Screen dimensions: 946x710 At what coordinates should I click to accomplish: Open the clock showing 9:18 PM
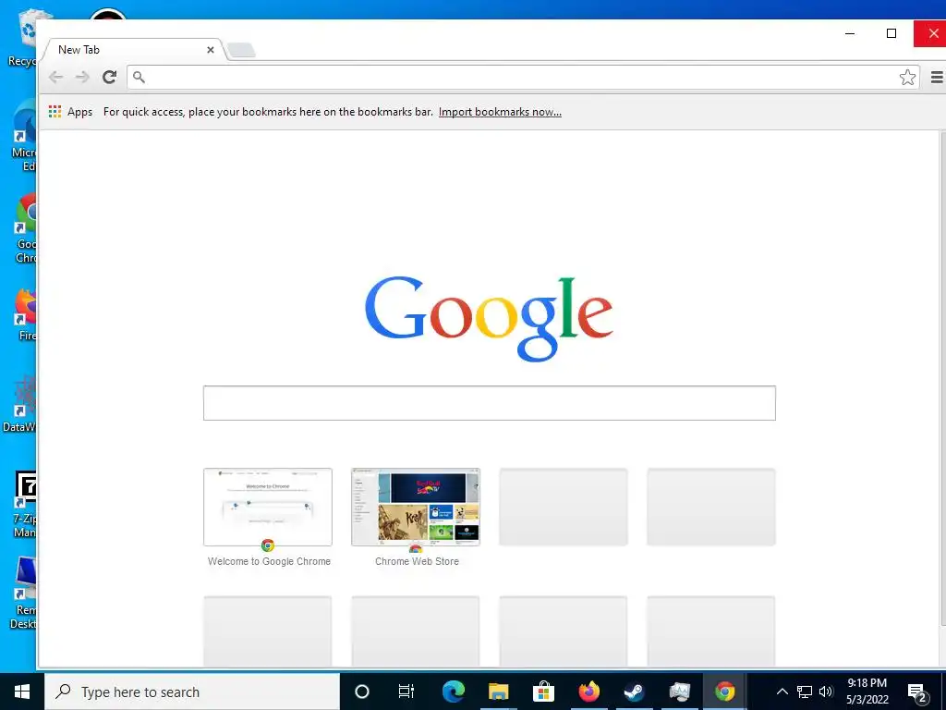pyautogui.click(x=867, y=692)
